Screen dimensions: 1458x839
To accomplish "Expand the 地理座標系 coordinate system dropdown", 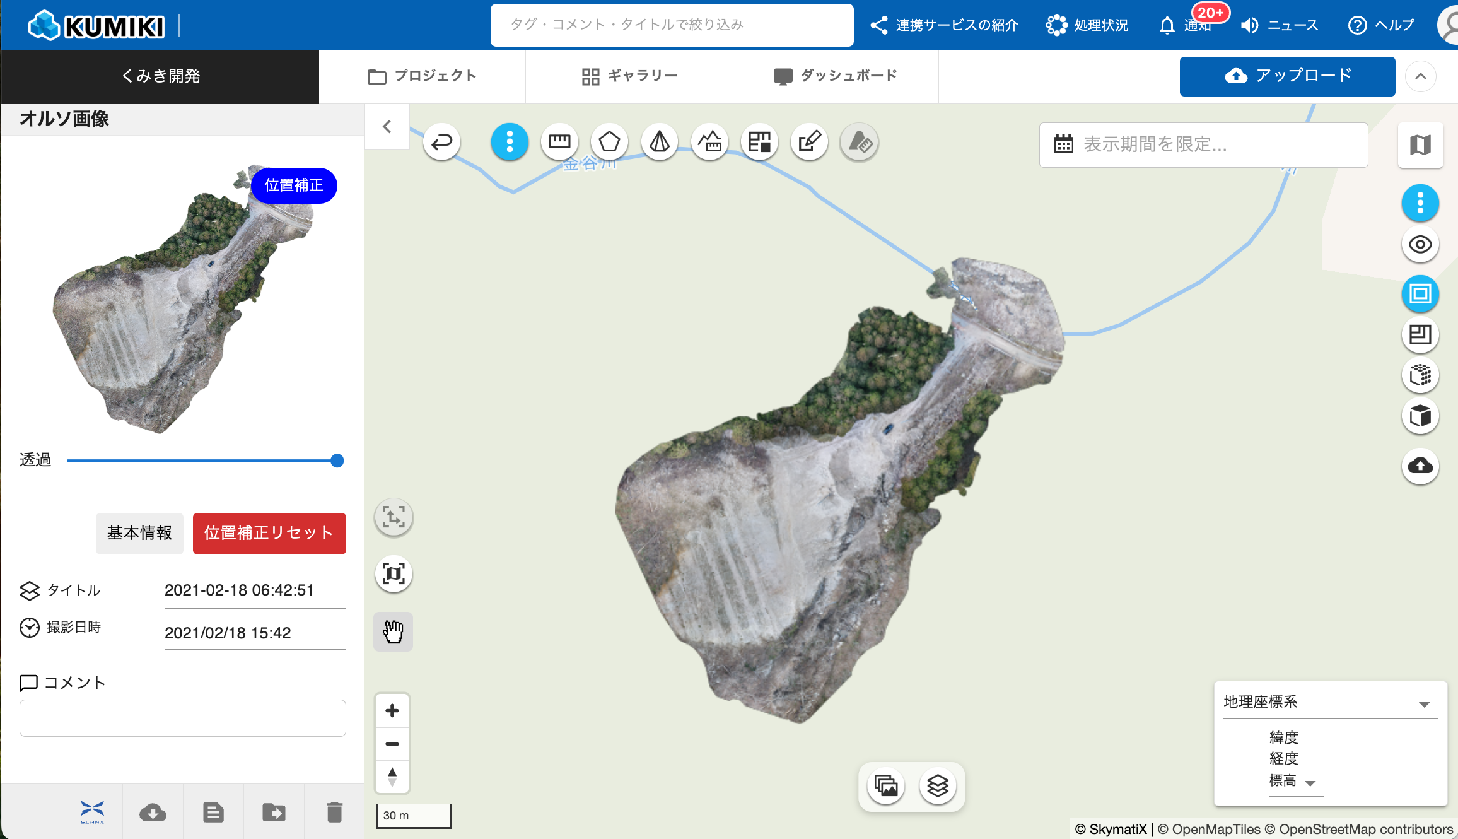I will pos(1424,704).
